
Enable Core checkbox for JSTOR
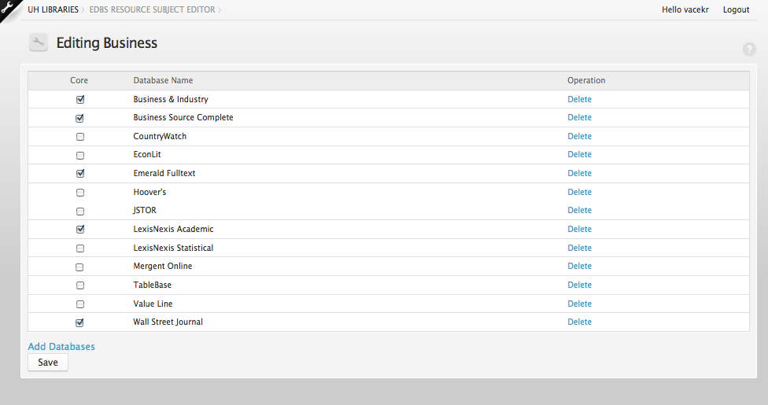click(x=79, y=211)
